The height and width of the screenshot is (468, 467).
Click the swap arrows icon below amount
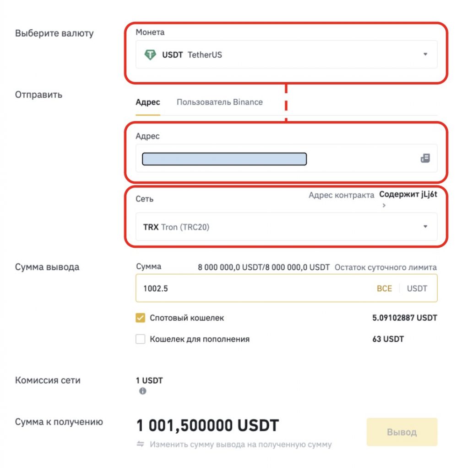pyautogui.click(x=141, y=444)
